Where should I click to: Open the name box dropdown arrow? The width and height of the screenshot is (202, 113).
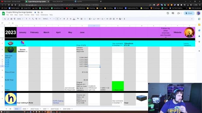click(9, 23)
